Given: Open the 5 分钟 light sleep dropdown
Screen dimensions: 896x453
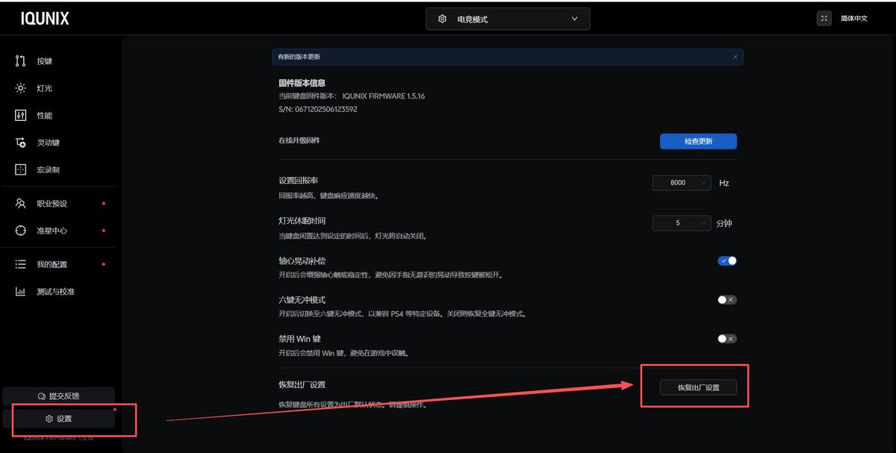Looking at the screenshot, I should [682, 222].
